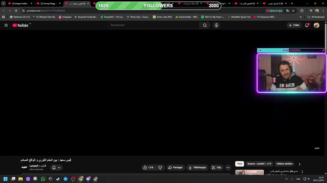Open the Instagram bookmark

[65, 17]
